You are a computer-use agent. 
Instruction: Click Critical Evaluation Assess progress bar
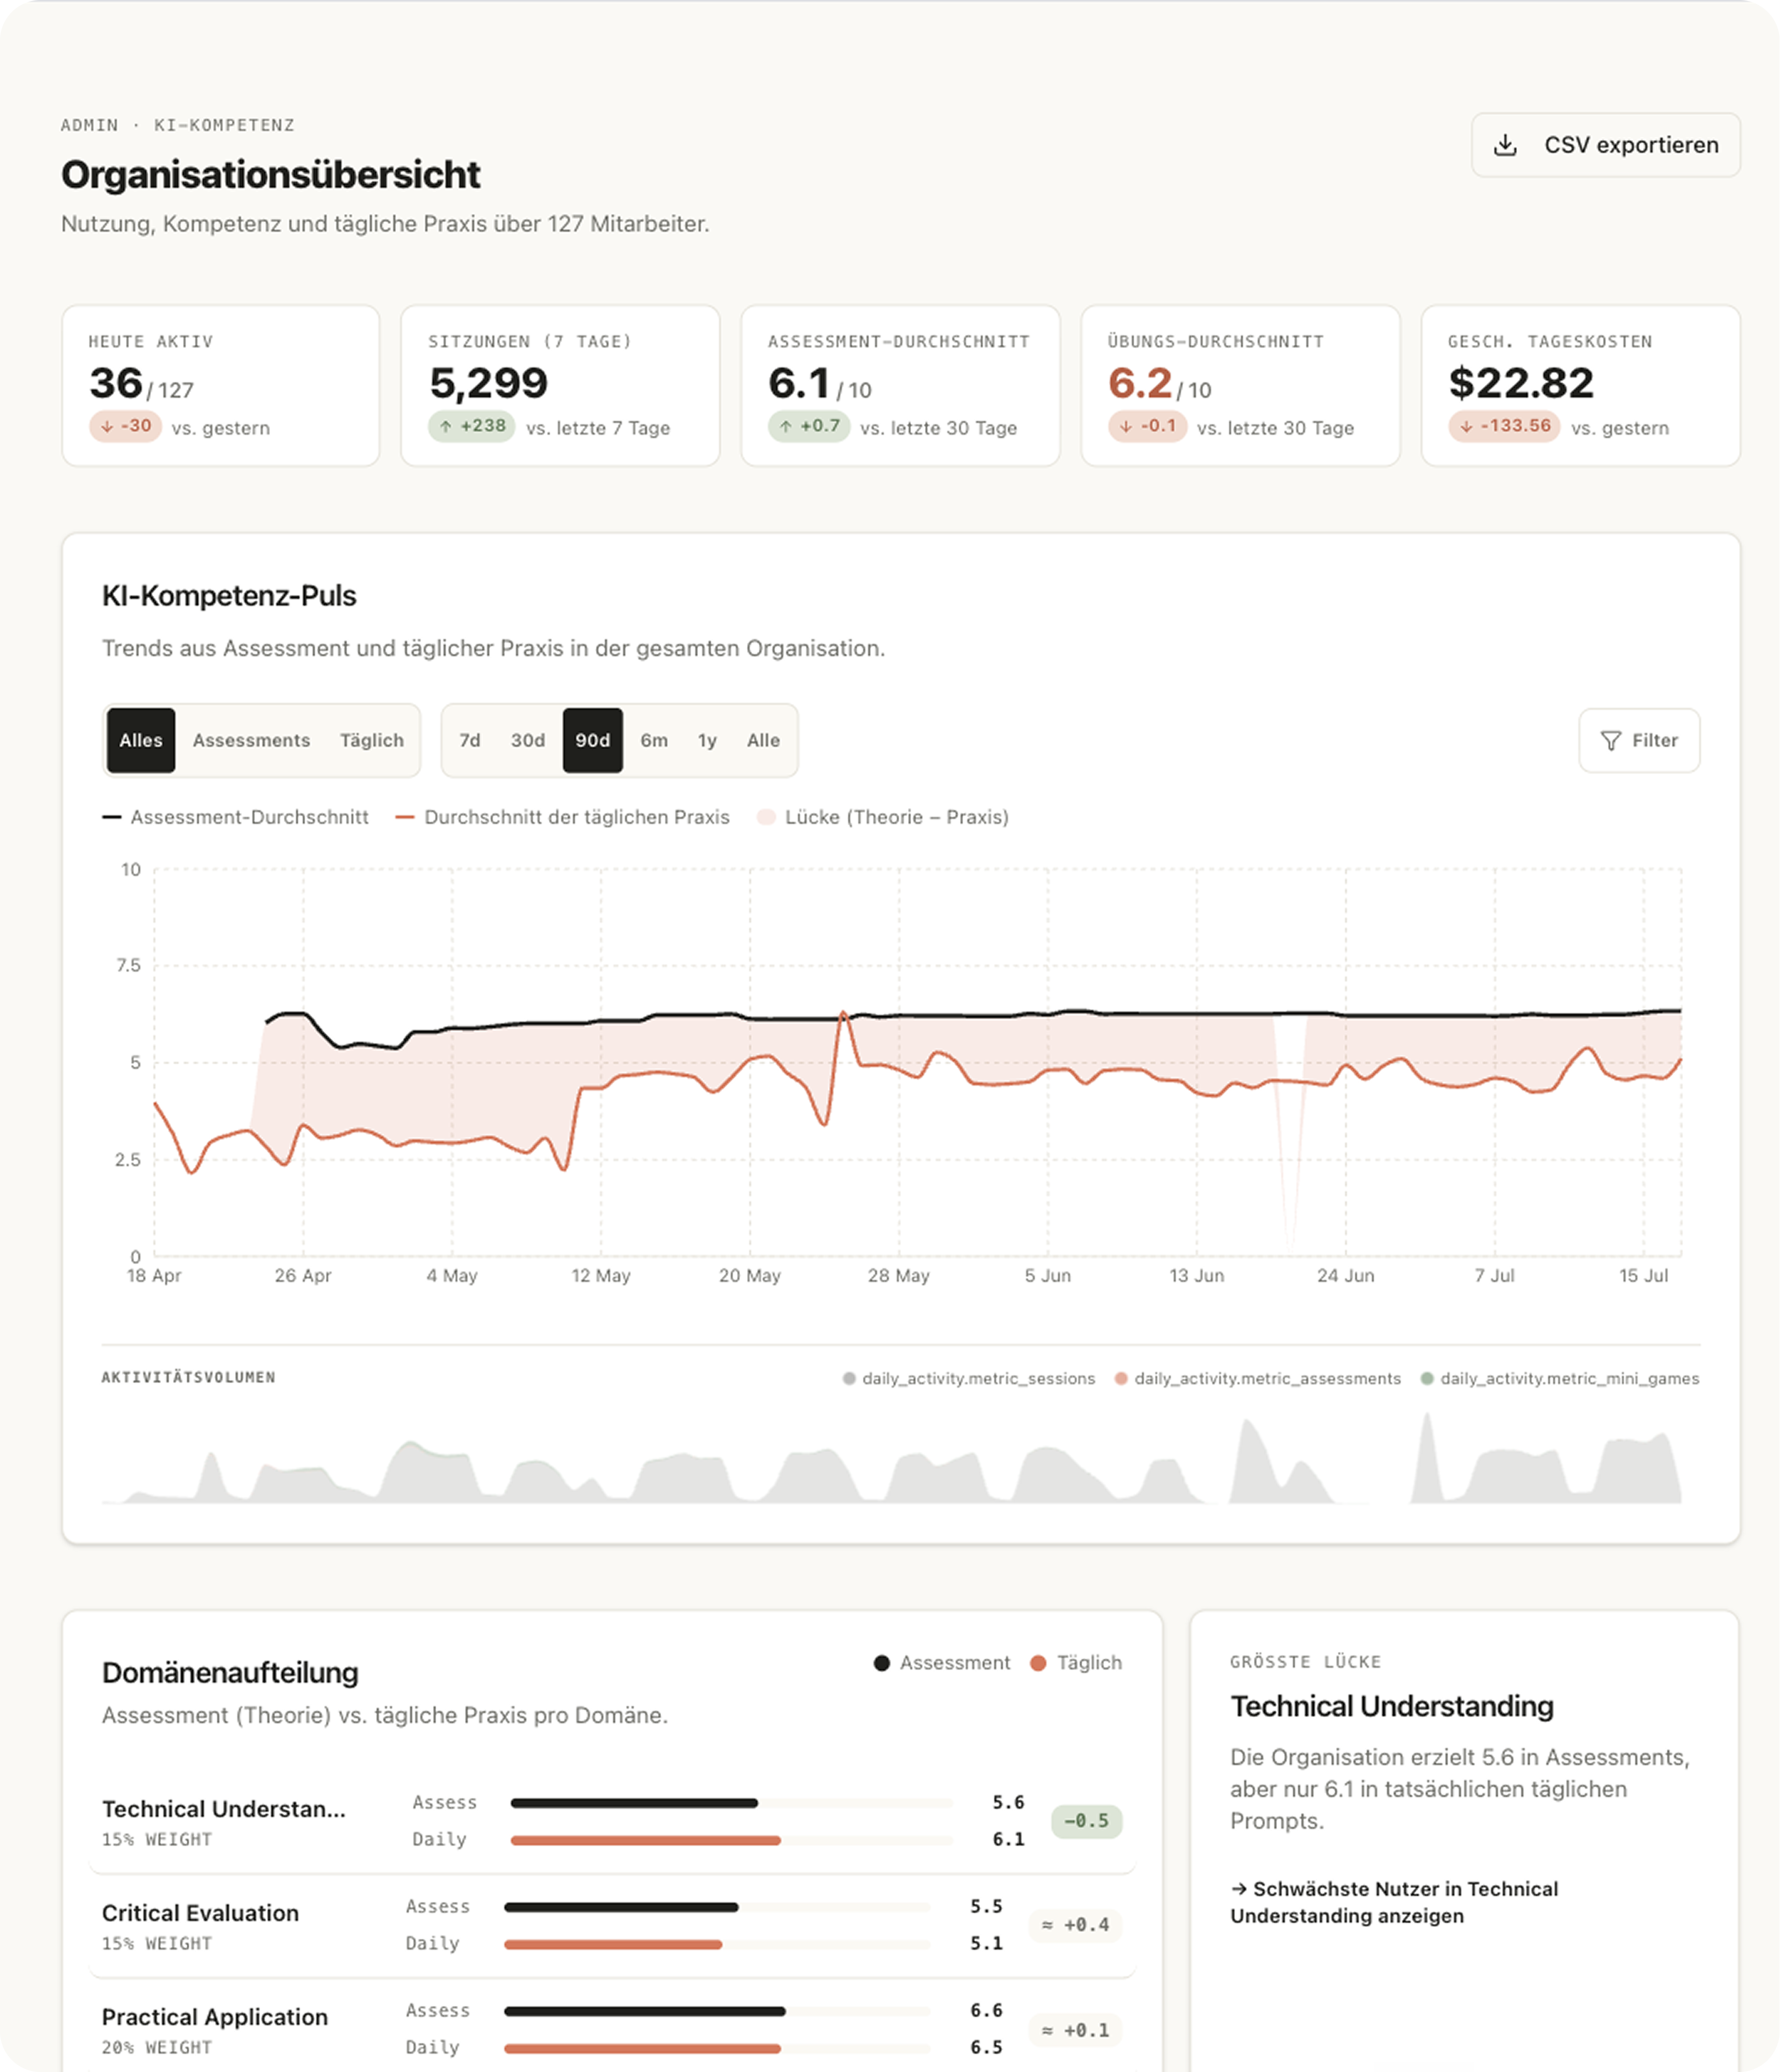[717, 1907]
